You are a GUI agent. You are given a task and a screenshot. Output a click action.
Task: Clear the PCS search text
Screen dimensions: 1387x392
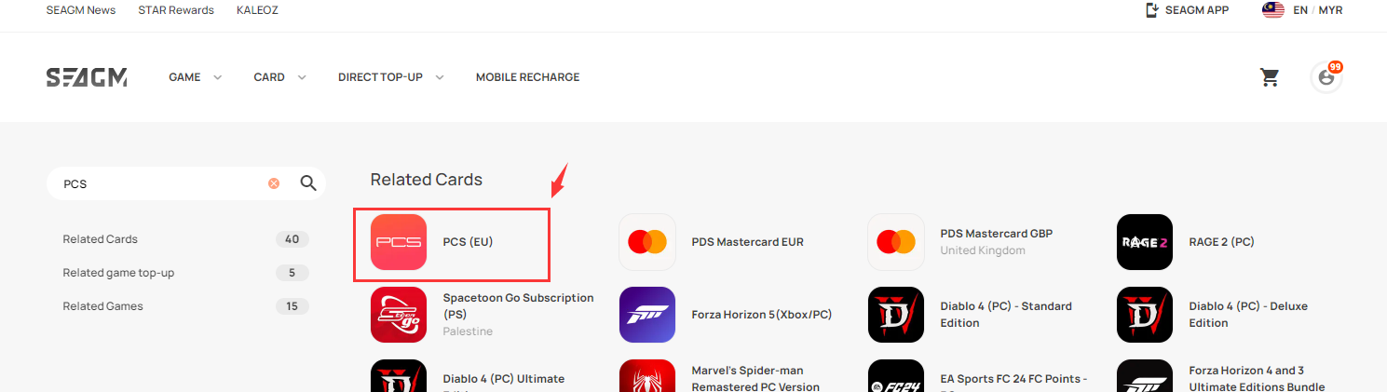point(274,183)
